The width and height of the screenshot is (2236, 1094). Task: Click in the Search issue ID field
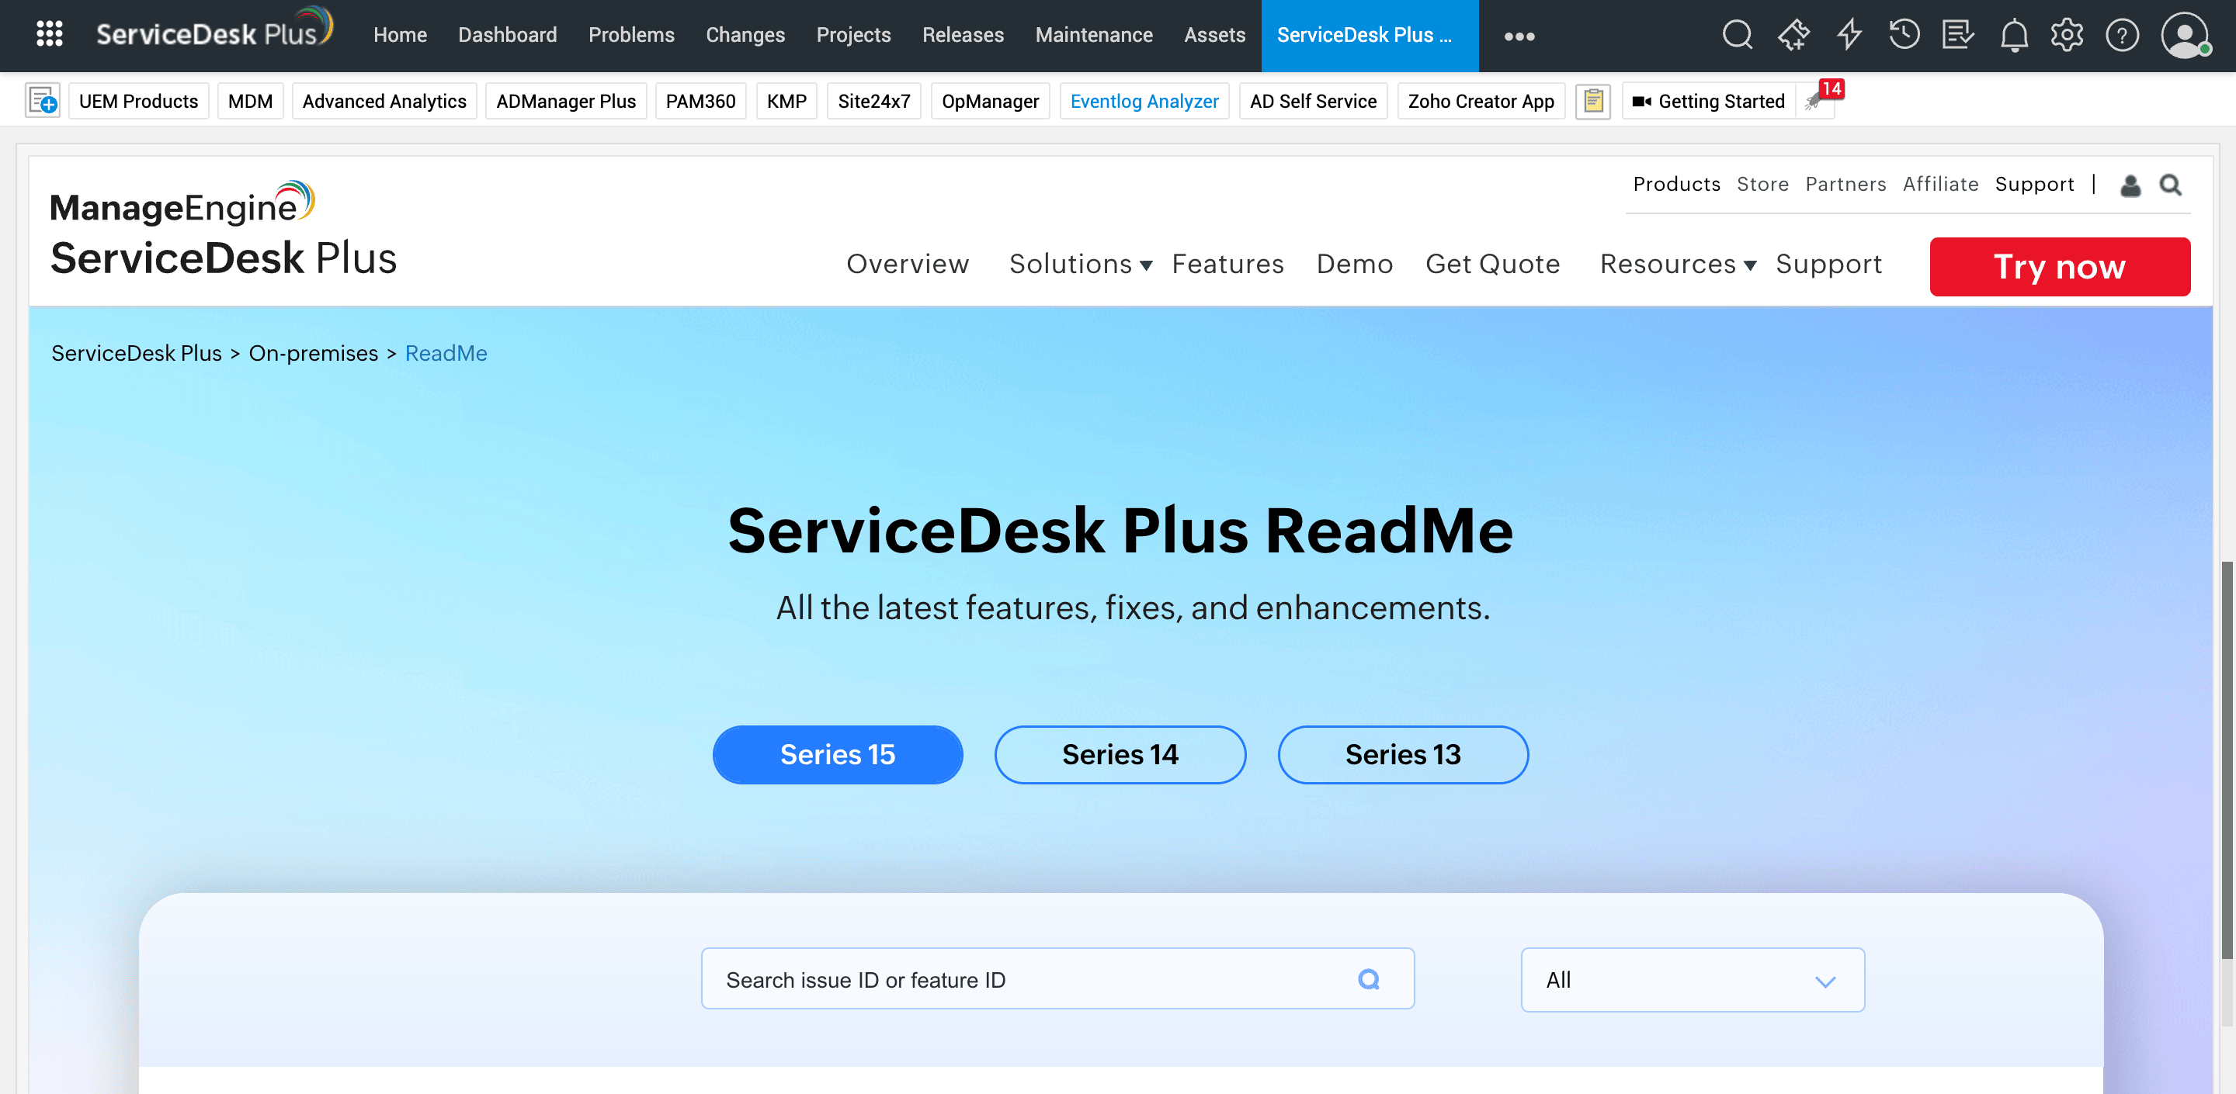tap(1057, 978)
